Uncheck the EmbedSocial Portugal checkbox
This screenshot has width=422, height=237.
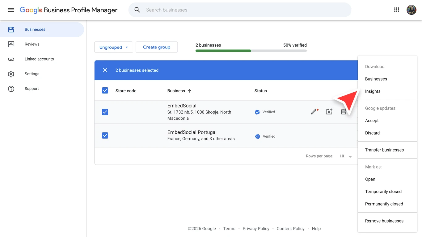(x=105, y=135)
